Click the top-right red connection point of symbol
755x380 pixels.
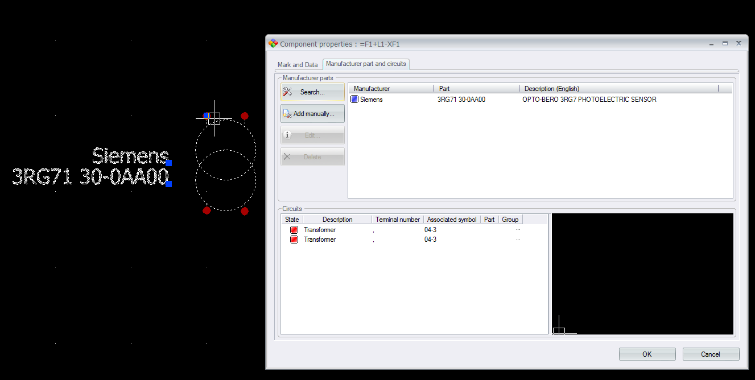pyautogui.click(x=245, y=116)
